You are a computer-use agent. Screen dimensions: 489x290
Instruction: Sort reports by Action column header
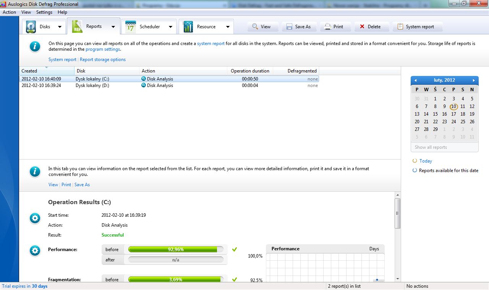(183, 71)
